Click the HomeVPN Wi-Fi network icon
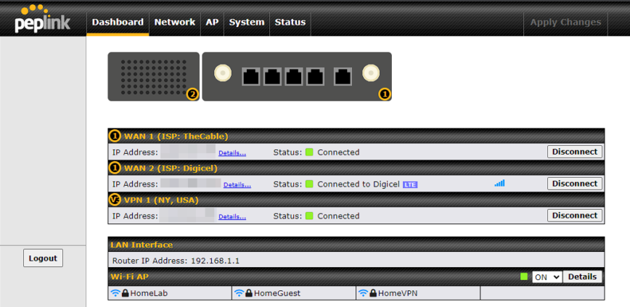 (363, 293)
